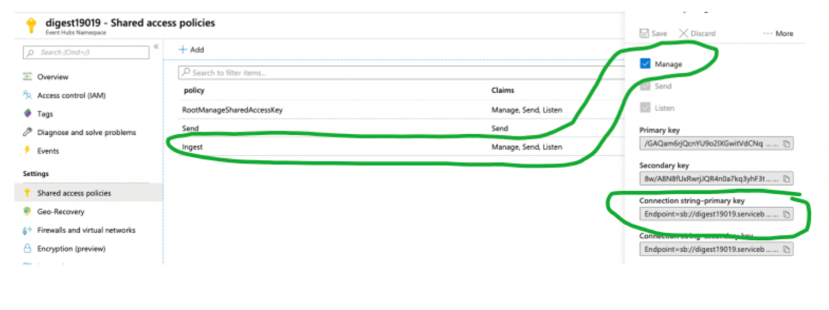Click the Discard X icon
This screenshot has width=829, height=310.
(683, 33)
